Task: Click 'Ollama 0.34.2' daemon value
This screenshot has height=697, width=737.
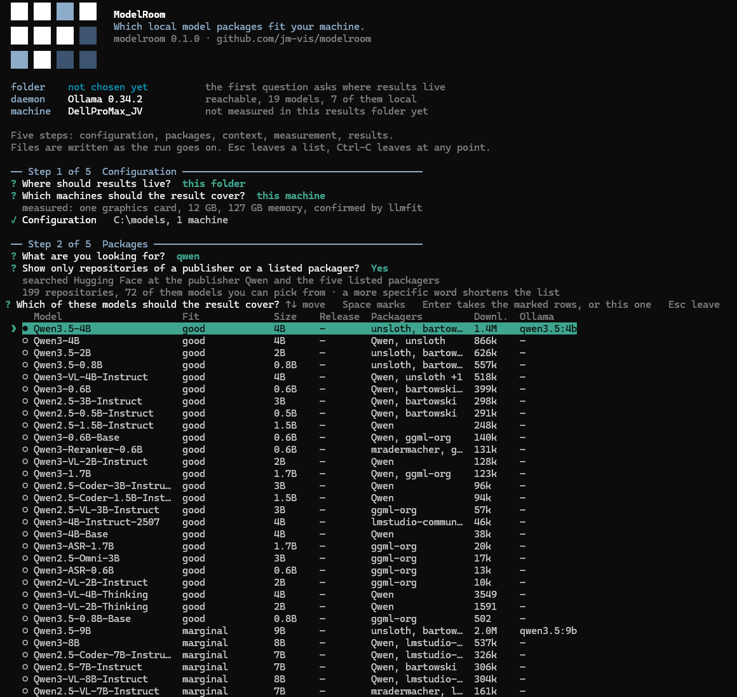Action: coord(105,99)
